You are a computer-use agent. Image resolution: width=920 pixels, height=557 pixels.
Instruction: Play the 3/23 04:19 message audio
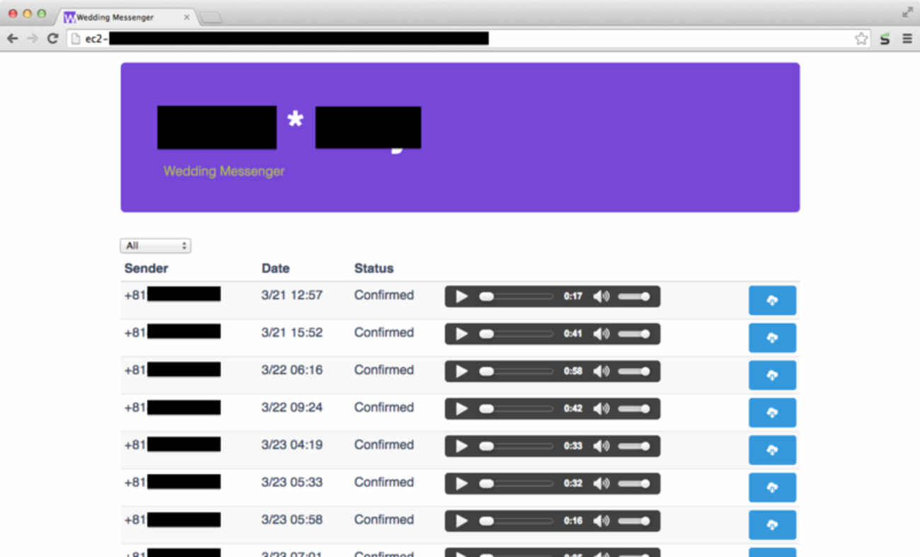pos(461,447)
